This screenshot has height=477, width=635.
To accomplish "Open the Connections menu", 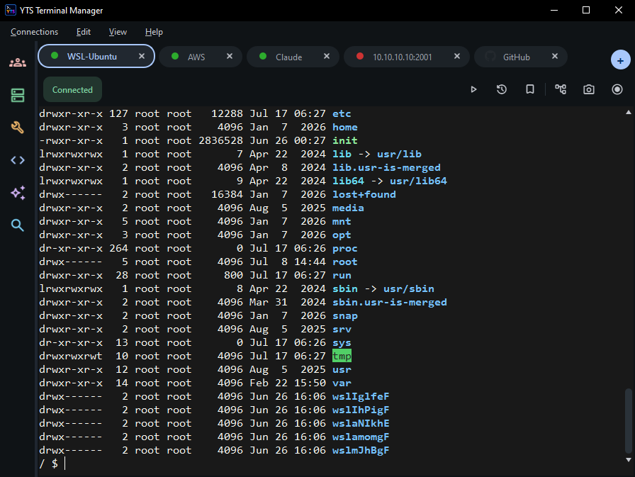I will 35,32.
